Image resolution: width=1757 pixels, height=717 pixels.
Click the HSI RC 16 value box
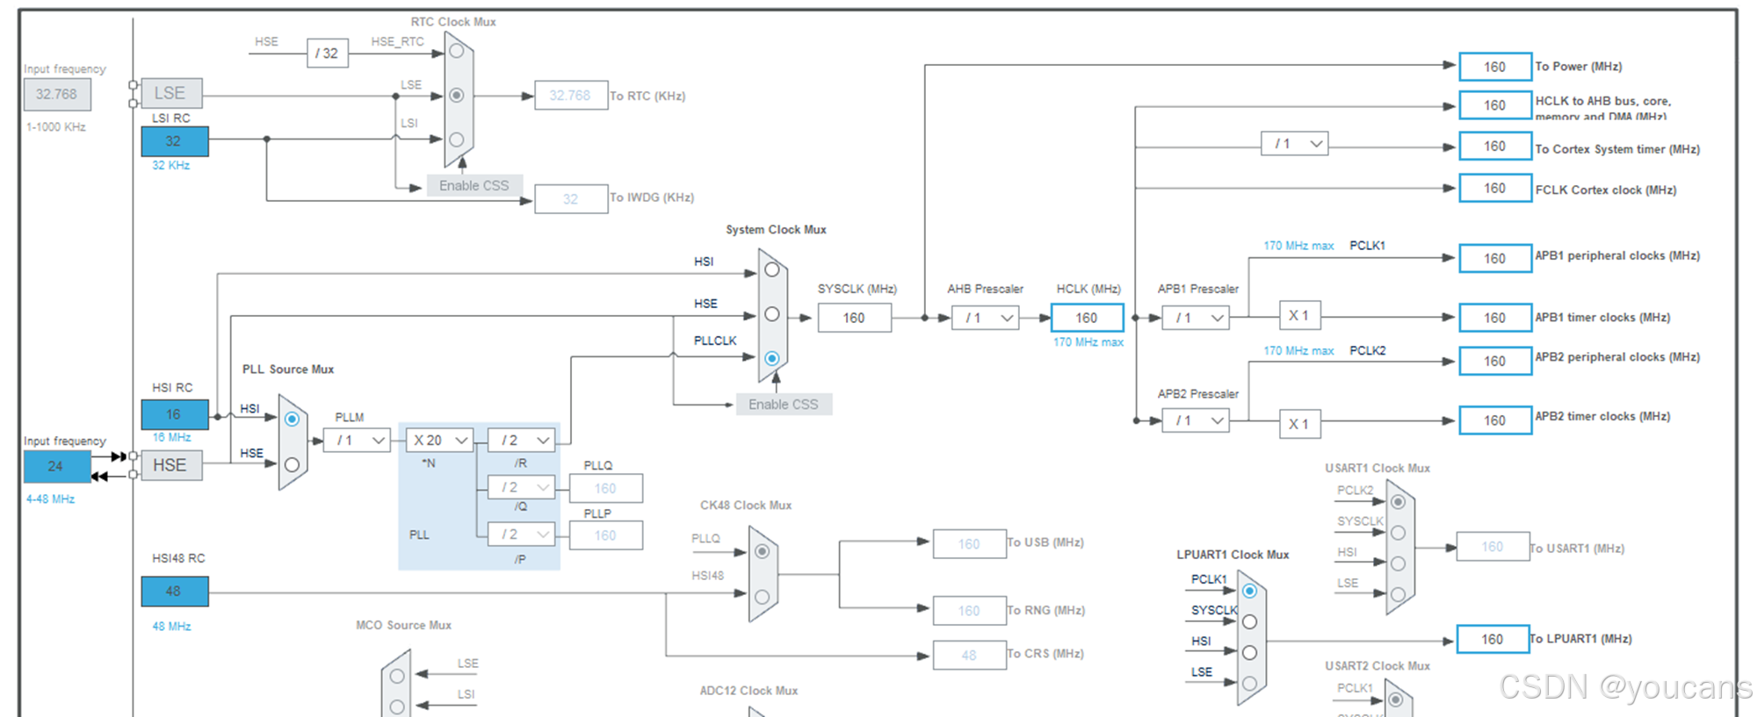(175, 414)
